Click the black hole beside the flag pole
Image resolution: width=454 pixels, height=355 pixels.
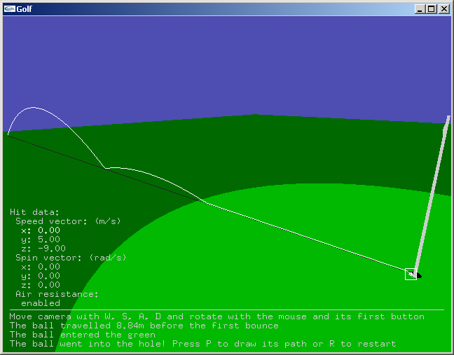coord(419,275)
